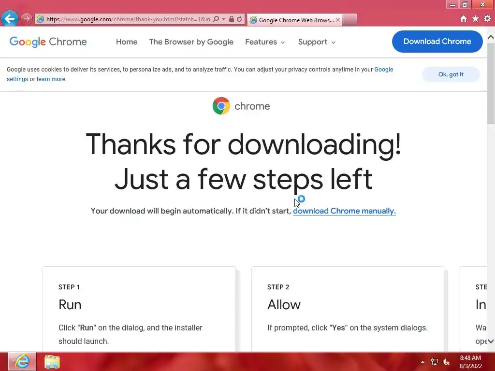Refresh the page with the reload icon
Screen dimensions: 495x371
[x=240, y=19]
